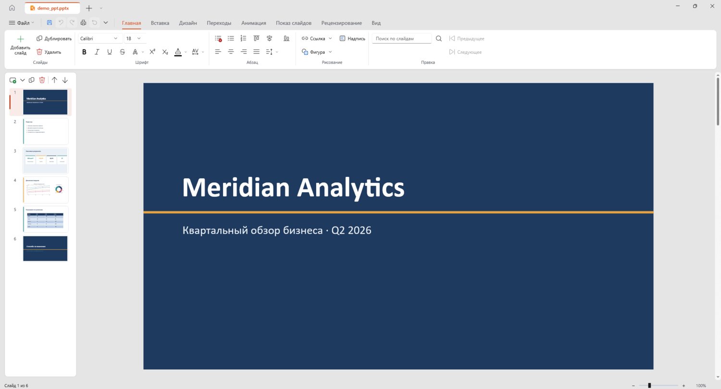Click the Надпись text box button
Screen dimensions: 721x389
(352, 38)
